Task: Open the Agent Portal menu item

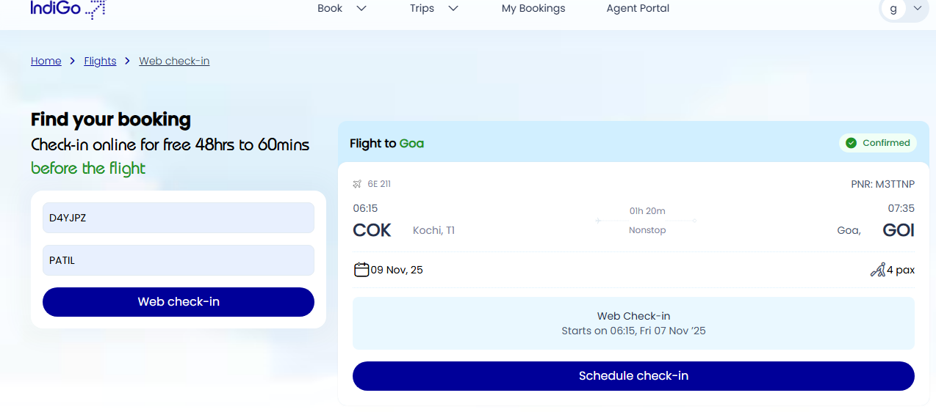Action: pyautogui.click(x=638, y=9)
